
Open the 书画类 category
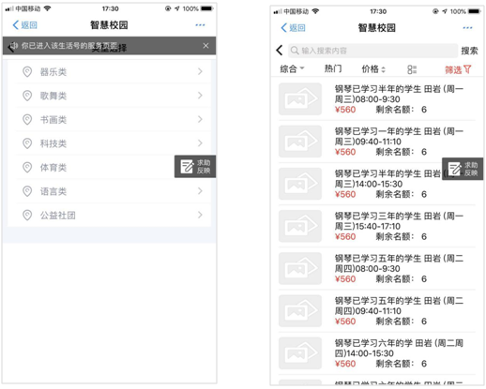coord(113,119)
